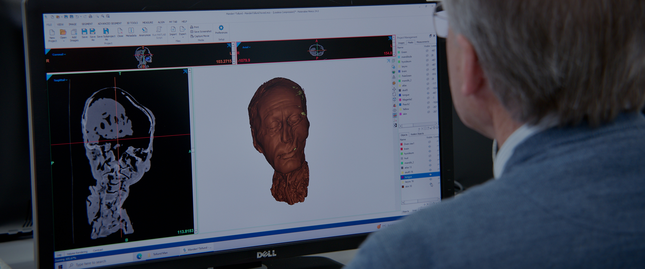Viewport: 645px width, 269px height.
Task: Click the color swatch of the Magenta2 mask
Action: pyautogui.click(x=399, y=100)
